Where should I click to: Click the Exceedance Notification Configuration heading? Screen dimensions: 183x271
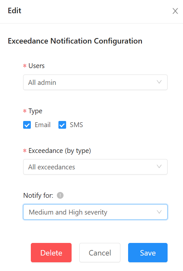click(75, 41)
